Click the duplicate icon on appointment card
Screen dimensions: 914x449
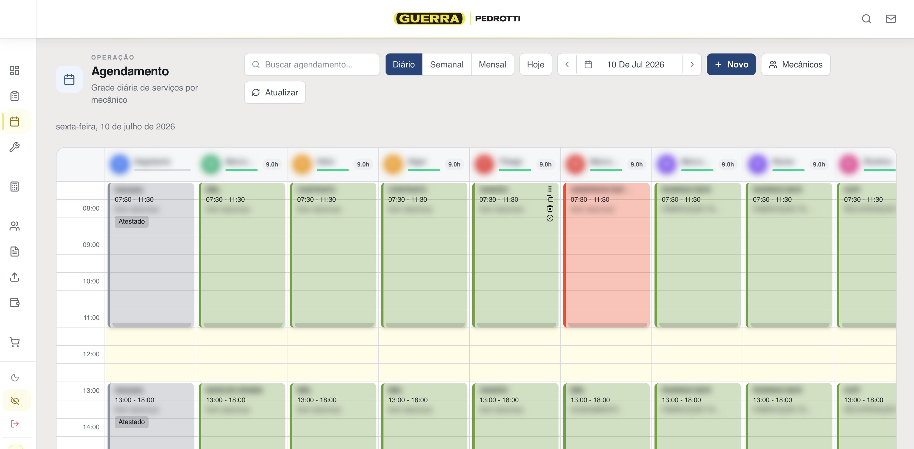[550, 199]
